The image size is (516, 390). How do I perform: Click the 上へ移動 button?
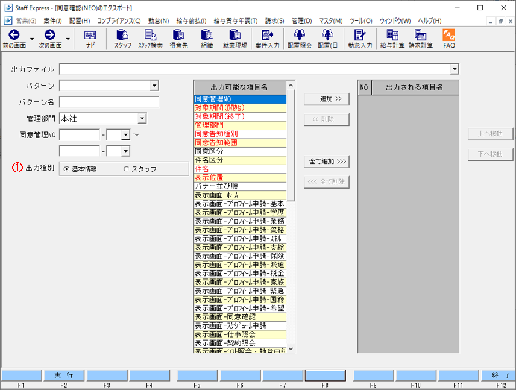point(490,134)
